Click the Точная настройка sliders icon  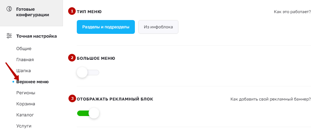(9, 36)
